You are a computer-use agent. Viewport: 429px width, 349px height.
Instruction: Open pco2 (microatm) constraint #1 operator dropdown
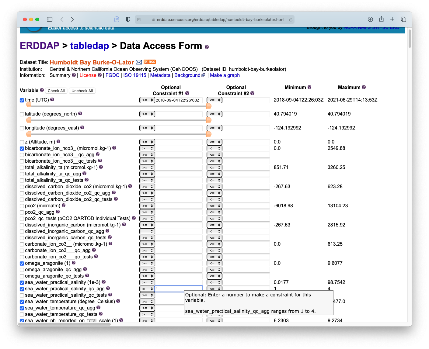click(x=147, y=206)
